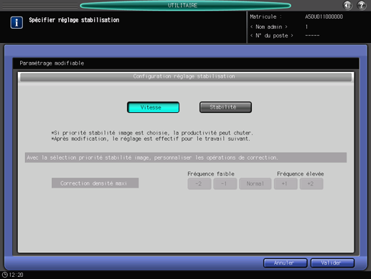Click the sound guidance speaker icon
This screenshot has height=279, width=371.
click(347, 5)
